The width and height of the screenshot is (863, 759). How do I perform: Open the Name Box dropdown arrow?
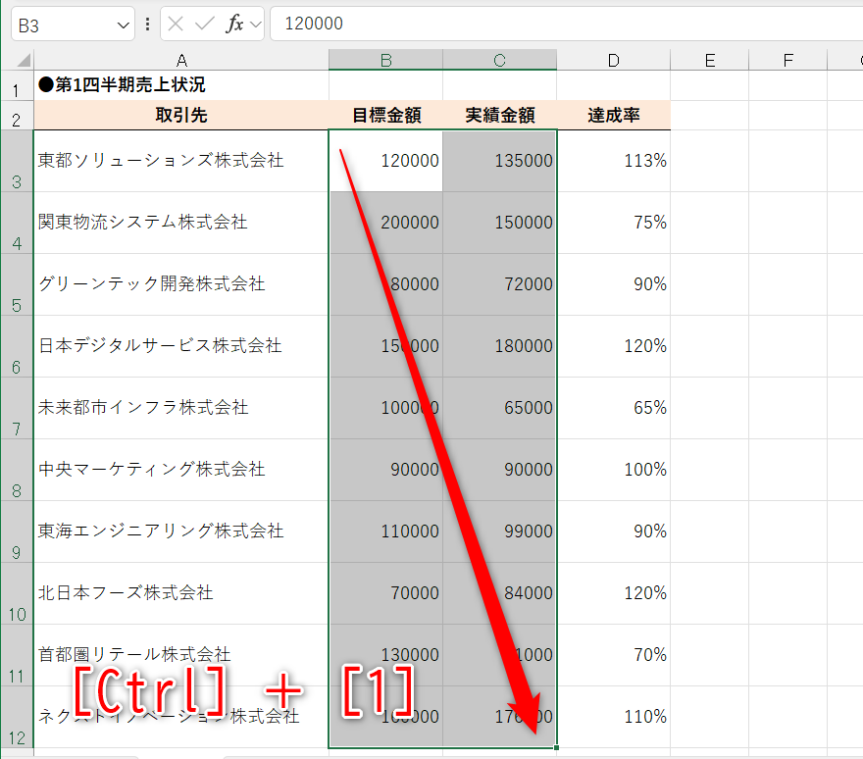123,25
